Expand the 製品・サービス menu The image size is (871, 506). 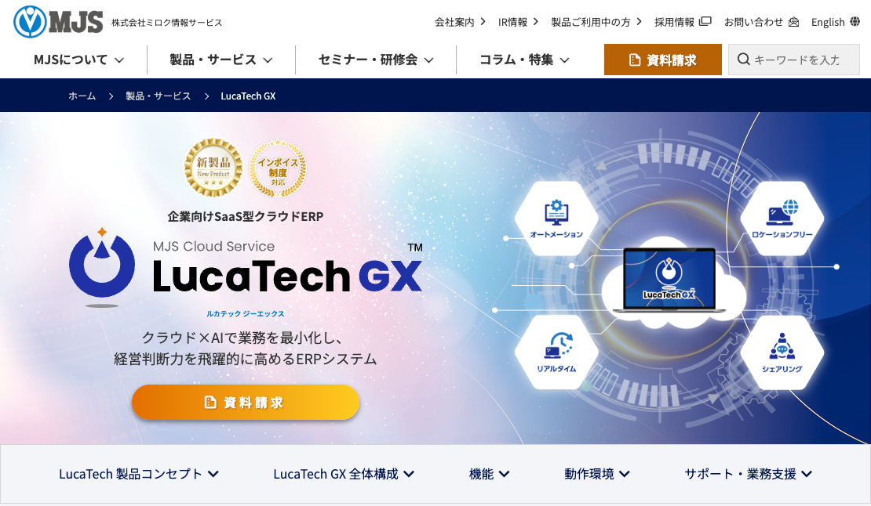pos(221,60)
